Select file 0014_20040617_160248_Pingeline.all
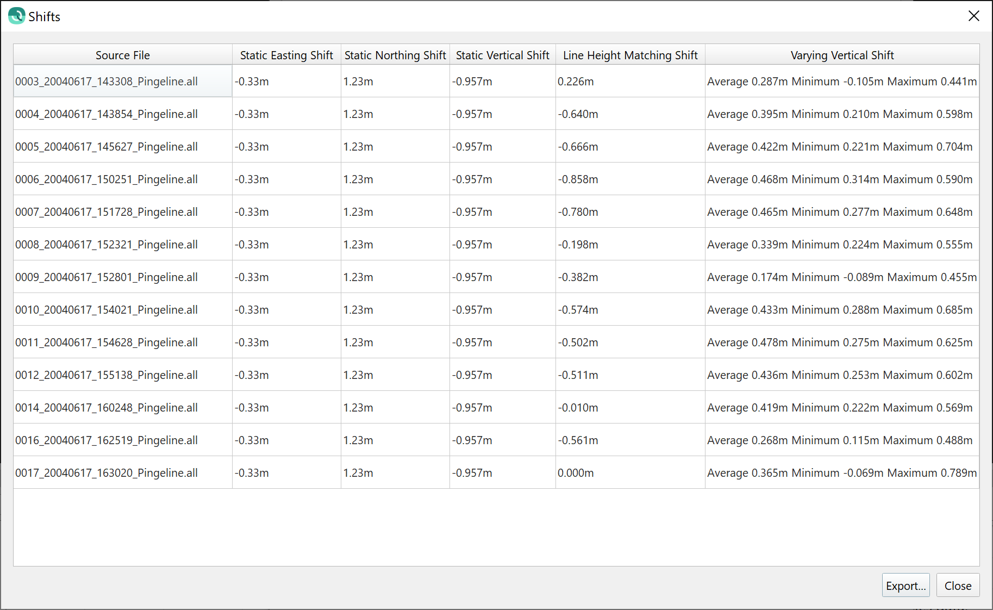 (x=107, y=408)
